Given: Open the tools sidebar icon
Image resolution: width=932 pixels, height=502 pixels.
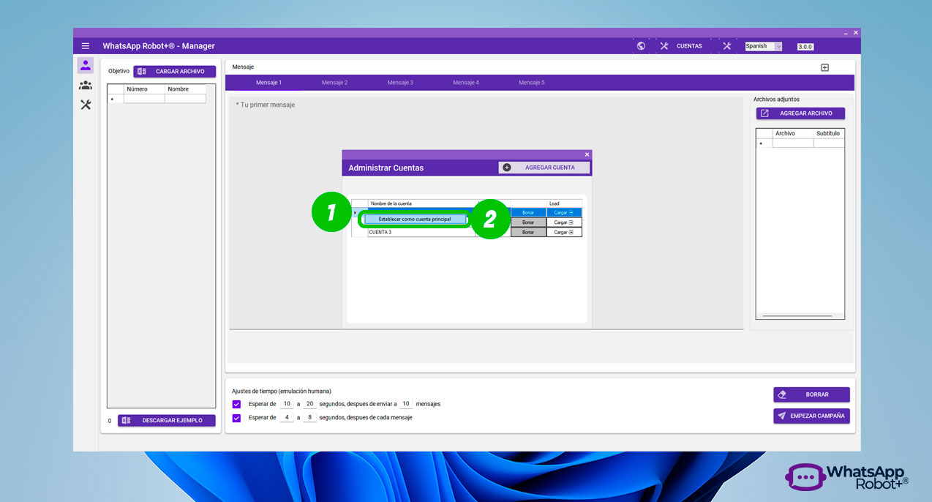Looking at the screenshot, I should pos(86,105).
